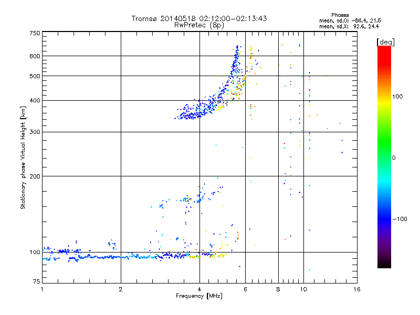Click the 'mean, sd,X: 92.6, 24.4' line

(349, 26)
